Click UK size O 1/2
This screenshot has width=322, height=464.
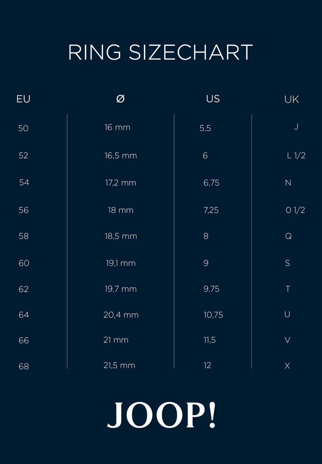(x=295, y=210)
